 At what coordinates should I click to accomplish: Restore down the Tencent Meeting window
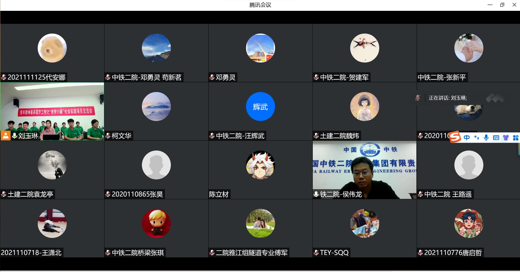click(502, 5)
